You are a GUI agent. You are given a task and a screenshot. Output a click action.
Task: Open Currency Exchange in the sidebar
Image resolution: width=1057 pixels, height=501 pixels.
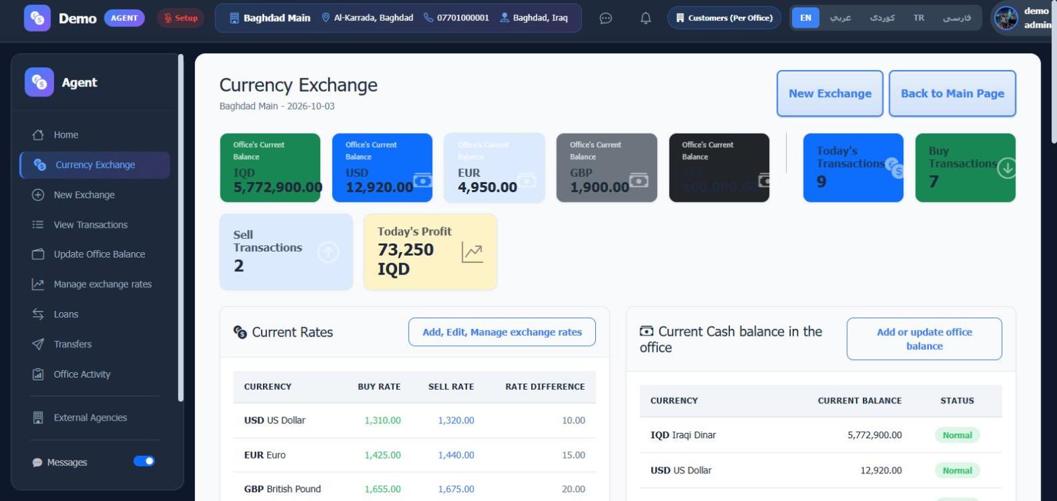(x=95, y=165)
